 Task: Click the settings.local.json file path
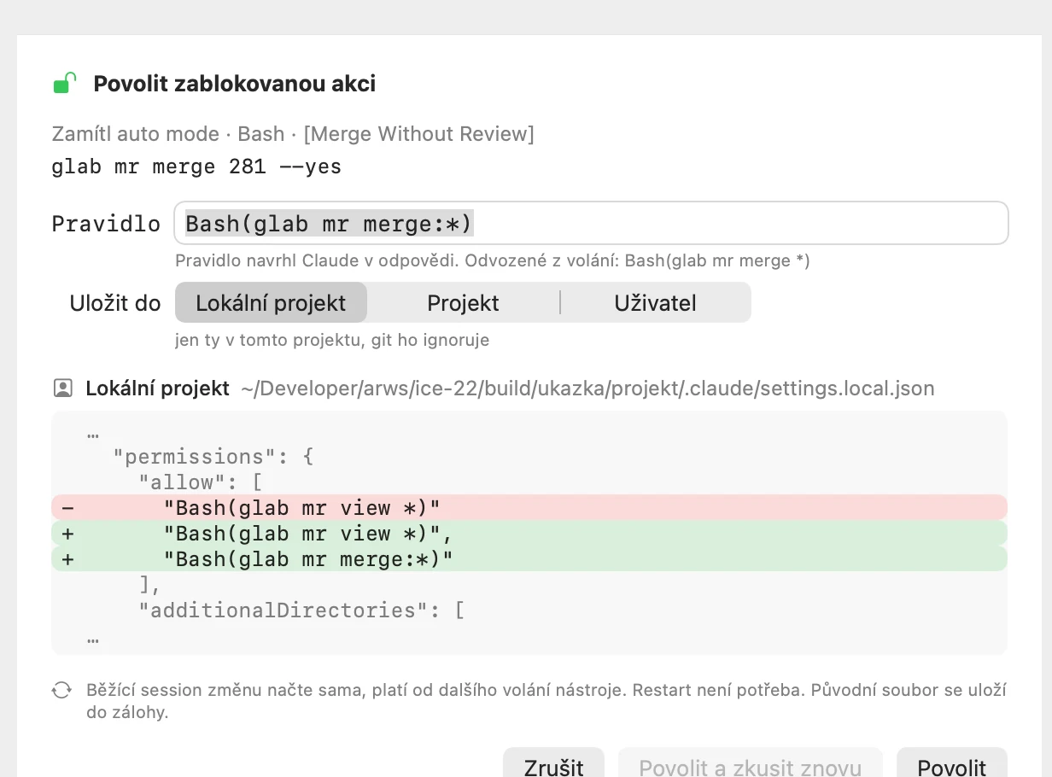pos(587,388)
